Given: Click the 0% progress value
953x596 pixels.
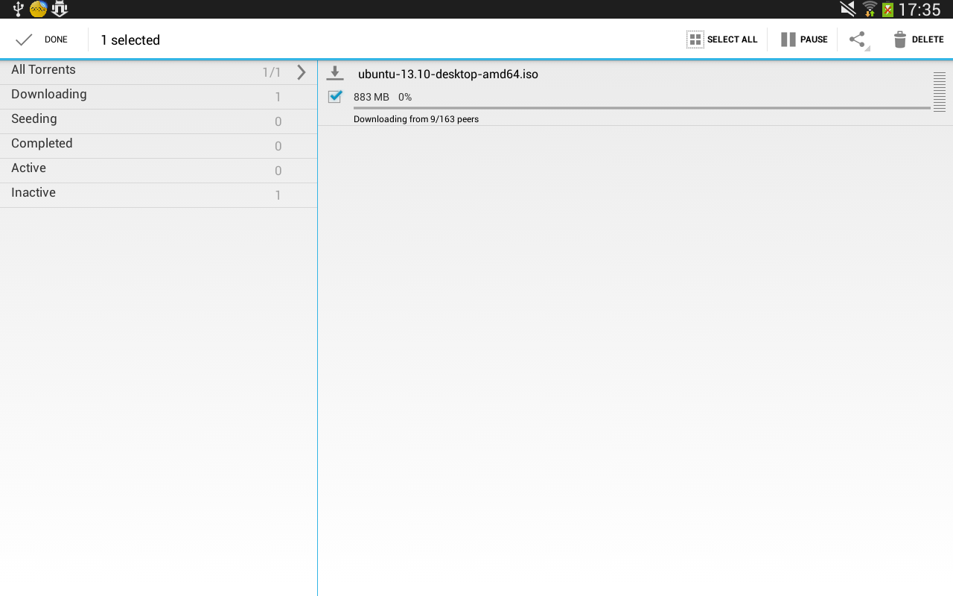Looking at the screenshot, I should 405,97.
